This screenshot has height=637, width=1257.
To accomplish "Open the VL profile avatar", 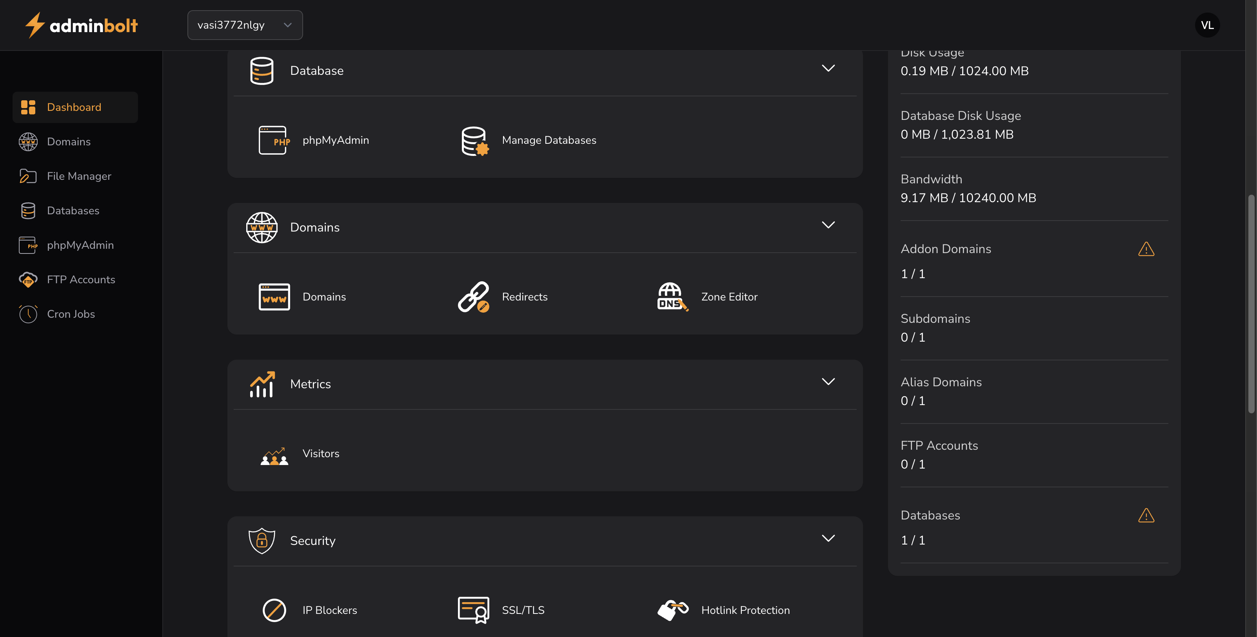I will [1208, 25].
